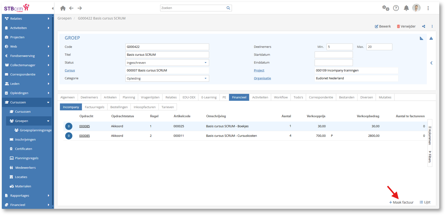Click the share icon next to Verwijder

coord(424,27)
